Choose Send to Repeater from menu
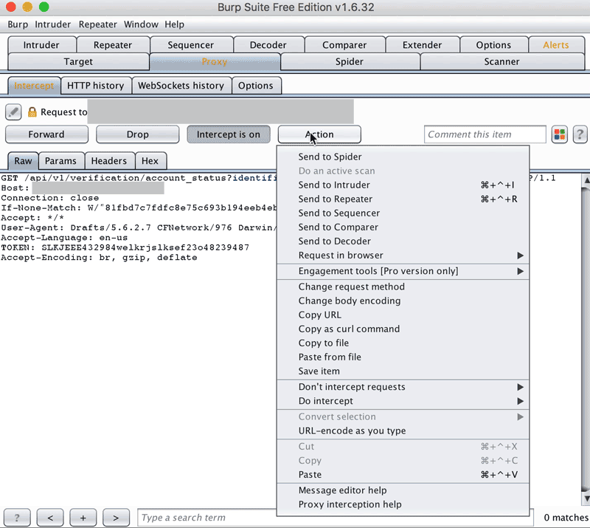The width and height of the screenshot is (590, 528). pos(403,199)
